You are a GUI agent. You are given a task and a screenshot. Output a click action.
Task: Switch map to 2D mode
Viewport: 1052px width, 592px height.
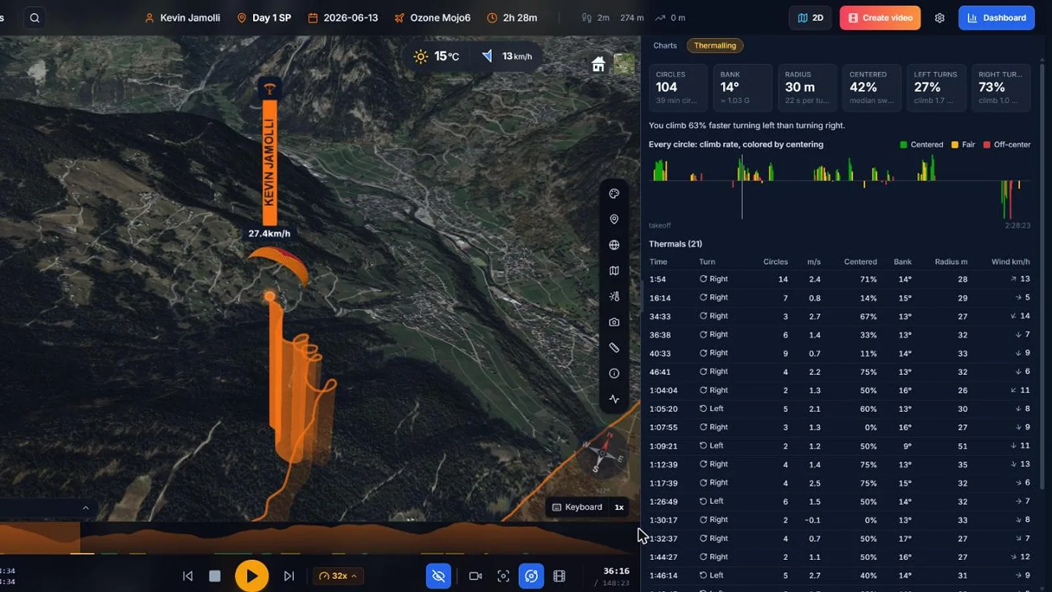tap(810, 18)
